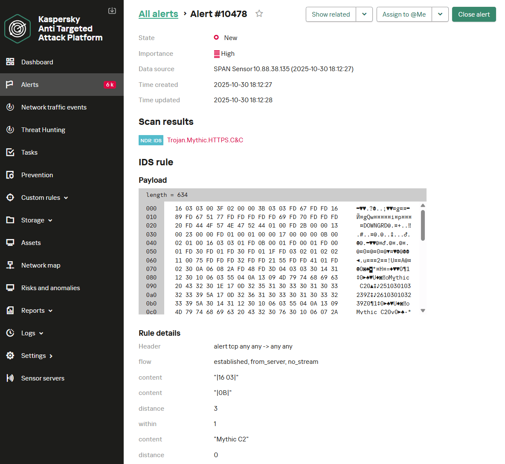Image resolution: width=505 pixels, height=464 pixels.
Task: Expand the Storage menu section
Action: pyautogui.click(x=50, y=220)
